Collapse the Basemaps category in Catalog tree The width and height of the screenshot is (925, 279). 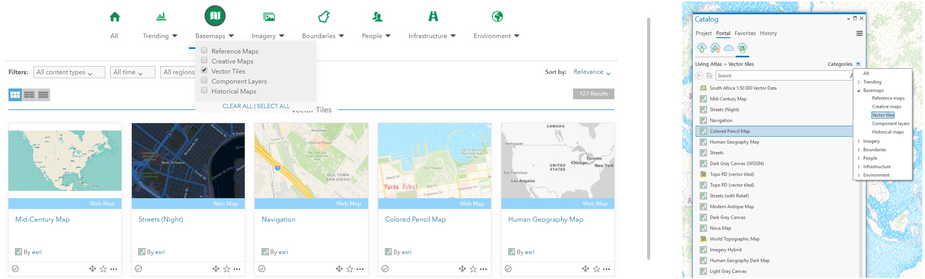[x=859, y=90]
